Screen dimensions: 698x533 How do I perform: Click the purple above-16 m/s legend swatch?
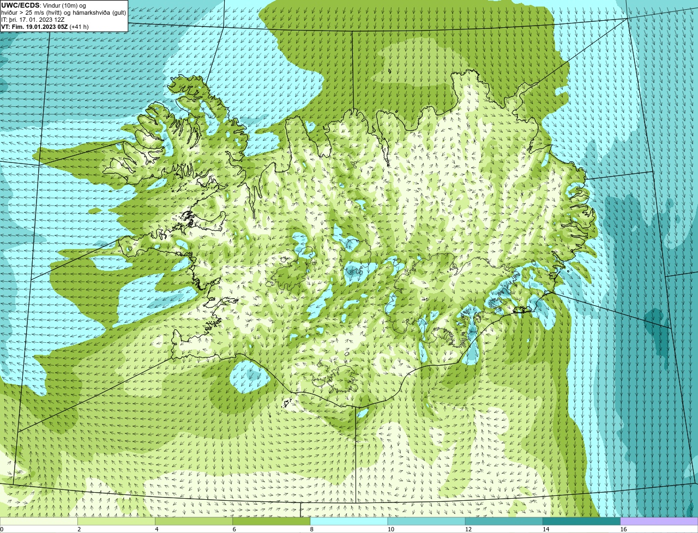[659, 521]
